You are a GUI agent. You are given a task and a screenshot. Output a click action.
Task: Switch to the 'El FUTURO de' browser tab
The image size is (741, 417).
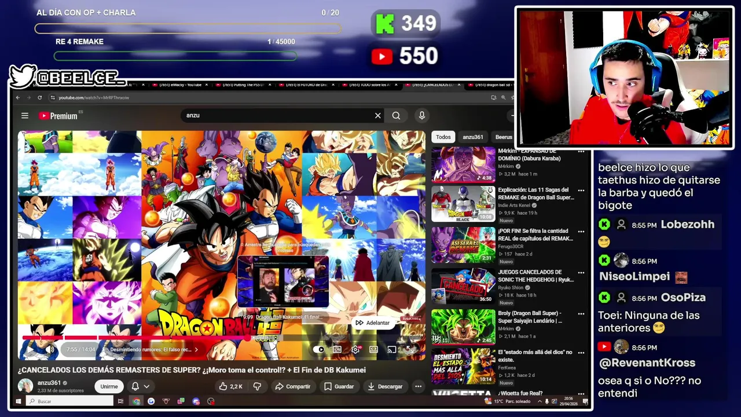click(307, 85)
